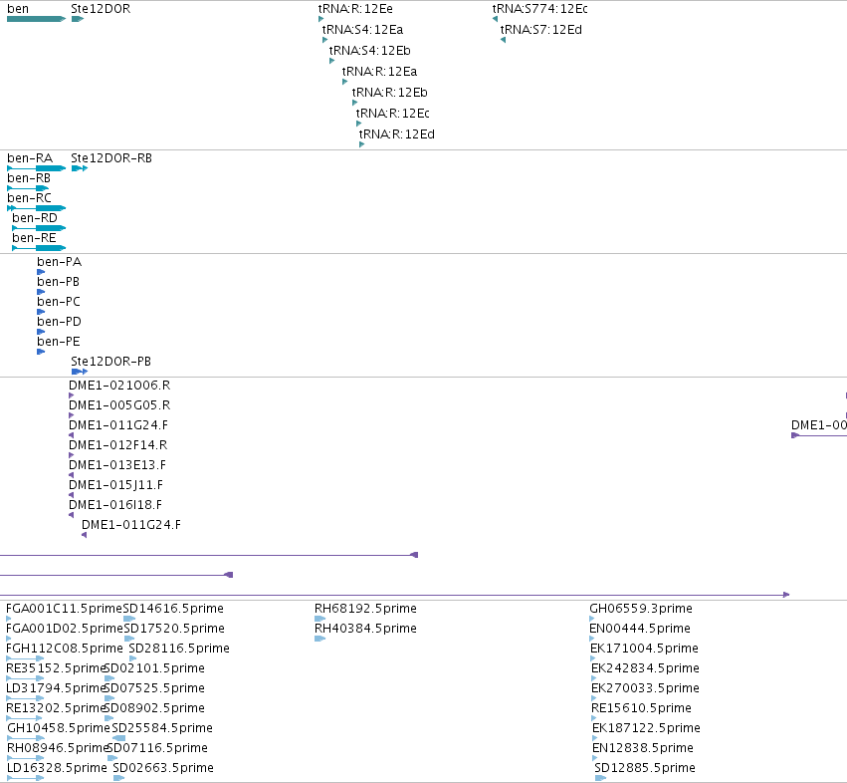Select the ben-PA protein label

[x=60, y=262]
